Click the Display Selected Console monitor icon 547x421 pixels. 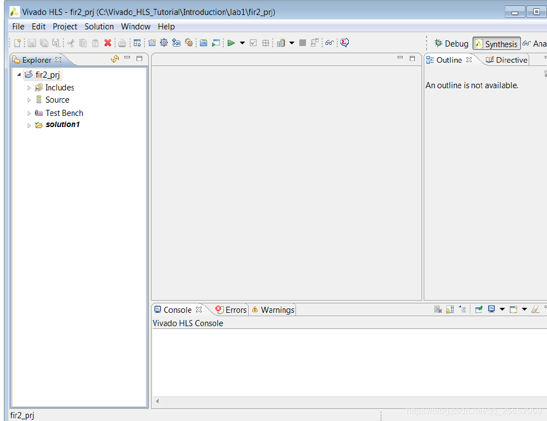(x=491, y=309)
